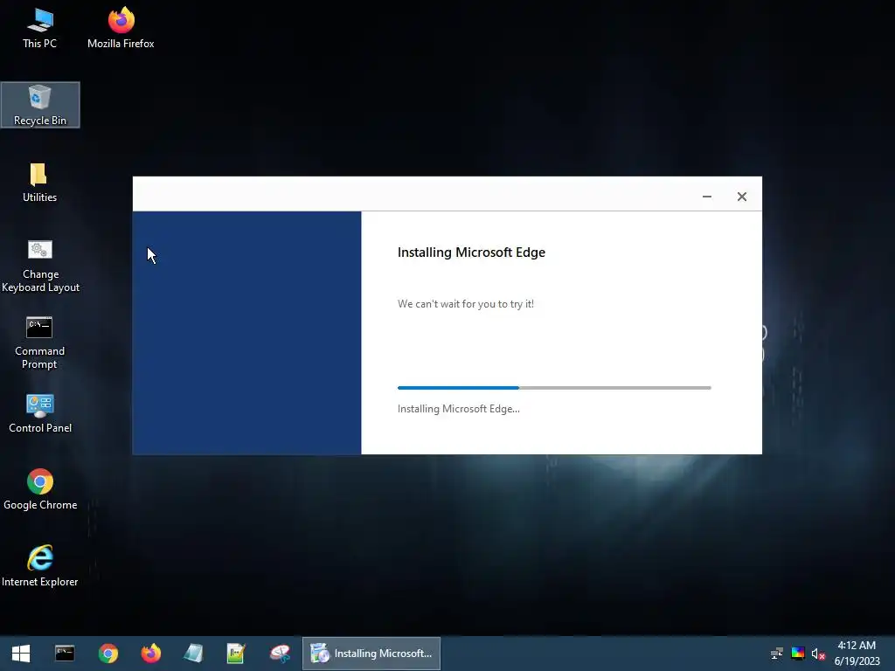Viewport: 895px width, 671px height.
Task: Select Change Keyboard Layout desktop shortcut
Action: point(40,266)
